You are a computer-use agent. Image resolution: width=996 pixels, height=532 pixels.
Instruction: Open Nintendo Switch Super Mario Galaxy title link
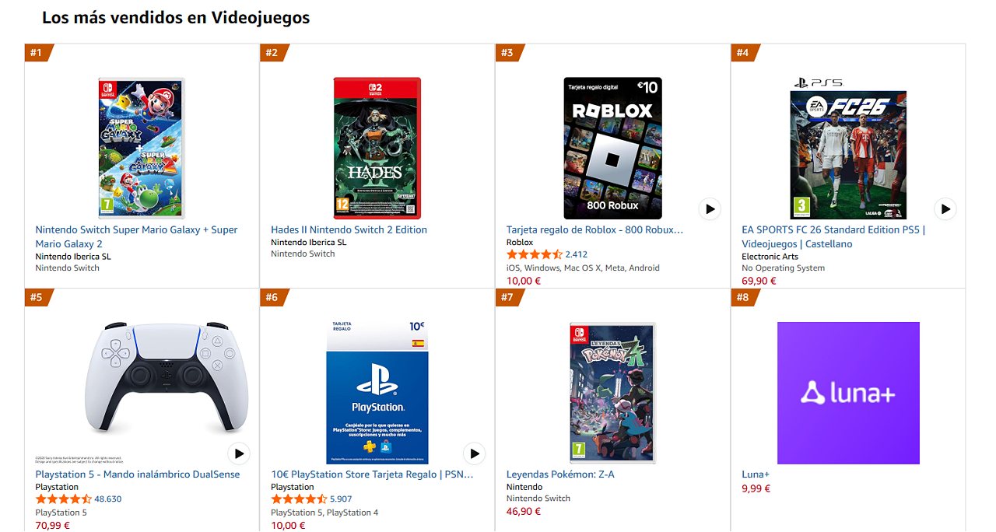136,236
